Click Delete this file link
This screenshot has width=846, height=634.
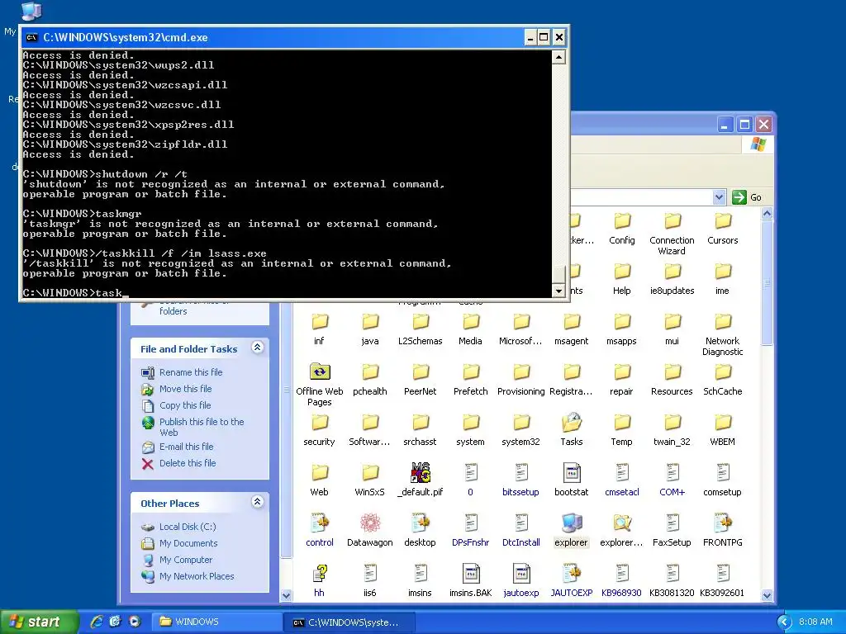point(188,463)
